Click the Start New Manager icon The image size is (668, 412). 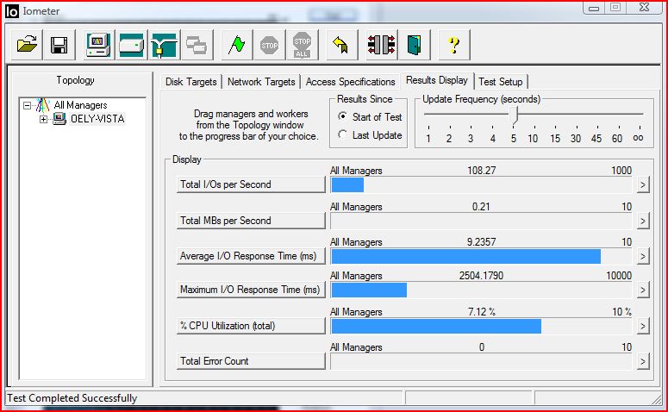pyautogui.click(x=98, y=45)
